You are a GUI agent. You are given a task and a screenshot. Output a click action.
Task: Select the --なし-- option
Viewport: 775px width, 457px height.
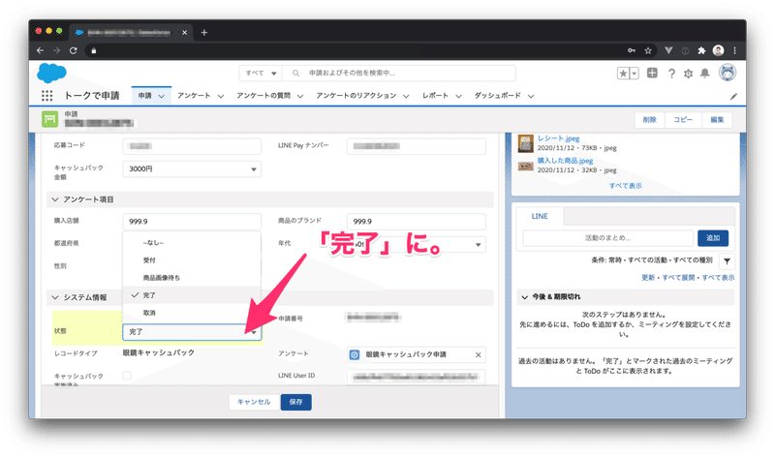pos(192,243)
